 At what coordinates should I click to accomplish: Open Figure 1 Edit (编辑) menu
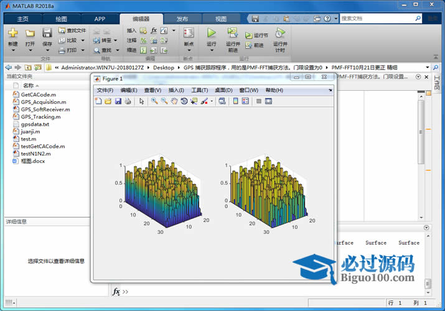pyautogui.click(x=129, y=90)
